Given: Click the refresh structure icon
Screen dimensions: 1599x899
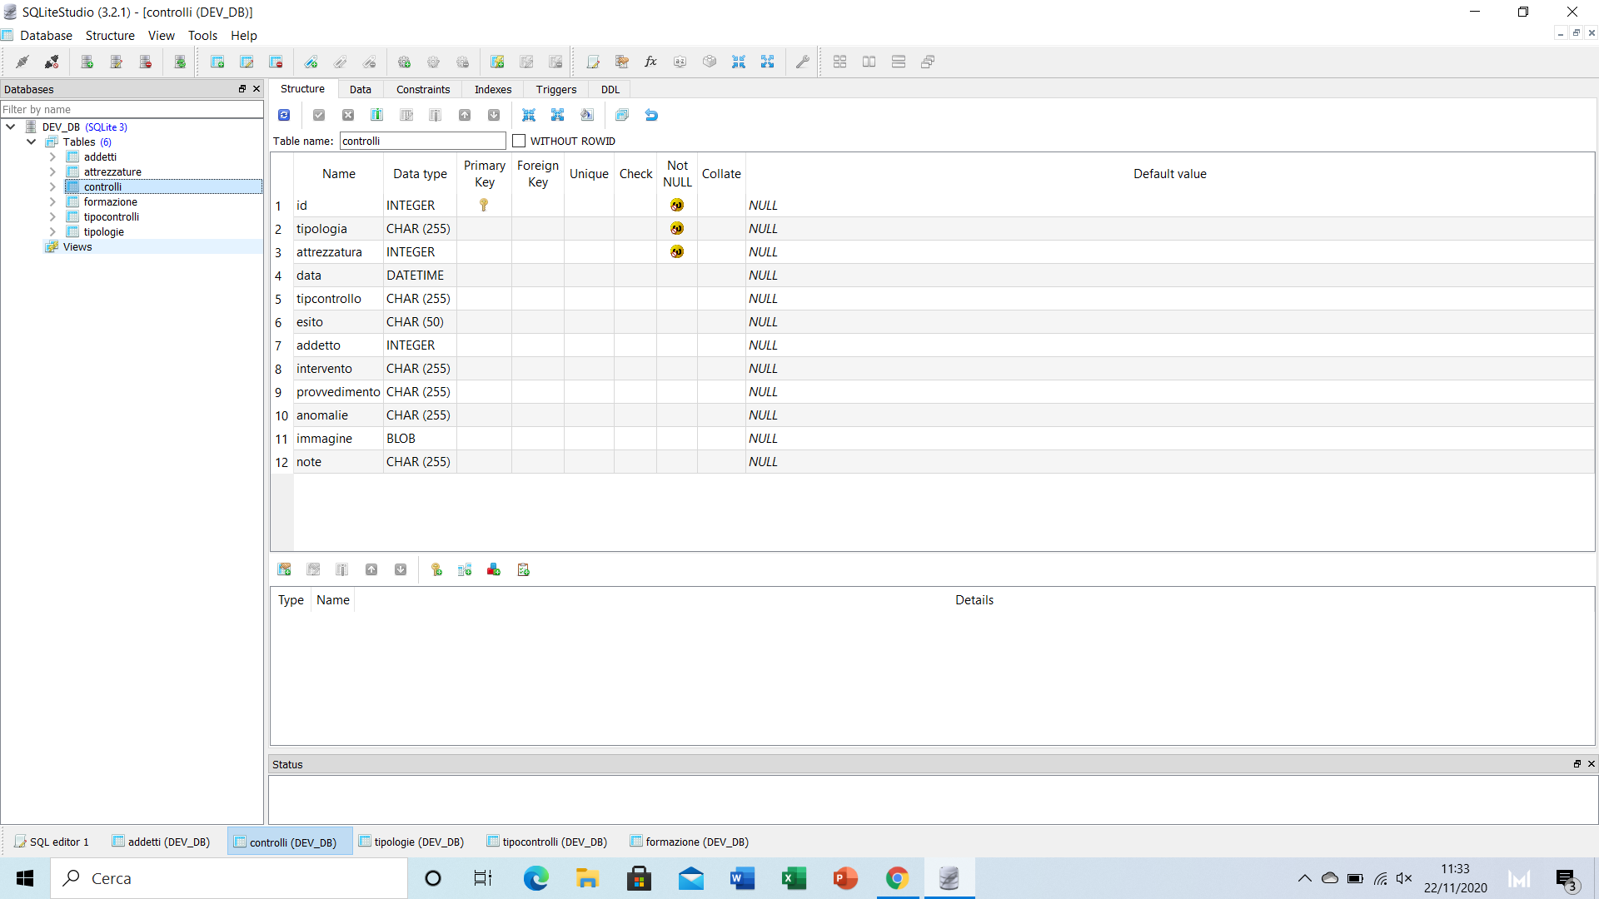Looking at the screenshot, I should tap(284, 115).
